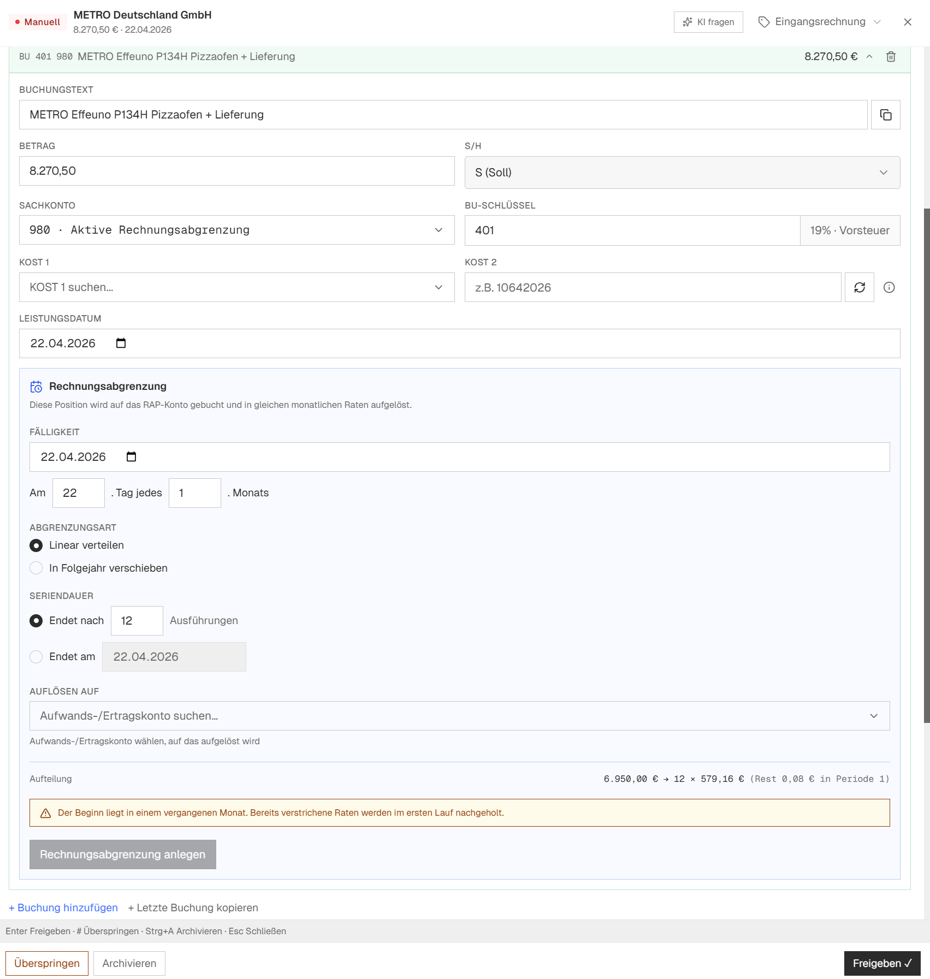
Task: Select the Linear verteilen radio button
Action: click(36, 545)
